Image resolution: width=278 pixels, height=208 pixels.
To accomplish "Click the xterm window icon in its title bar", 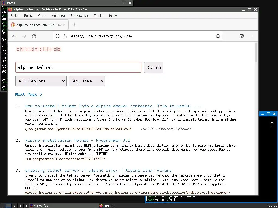I will [4, 3].
